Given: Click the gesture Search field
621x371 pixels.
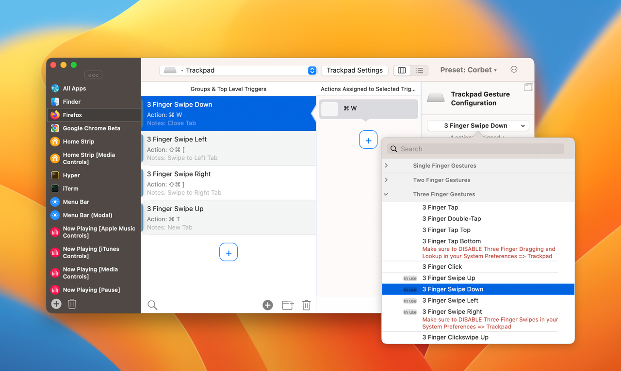Looking at the screenshot, I should point(476,149).
